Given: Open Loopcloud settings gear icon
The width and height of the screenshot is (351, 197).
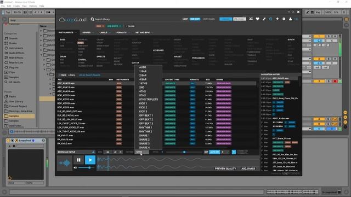Looking at the screenshot, I should coord(284,19).
